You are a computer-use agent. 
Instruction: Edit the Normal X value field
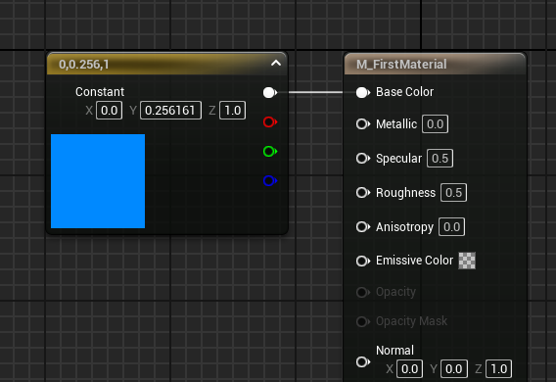pyautogui.click(x=409, y=369)
